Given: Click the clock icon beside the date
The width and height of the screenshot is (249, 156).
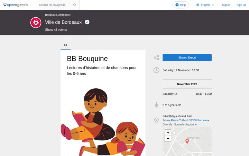Looking at the screenshot, I should pyautogui.click(x=156, y=70).
